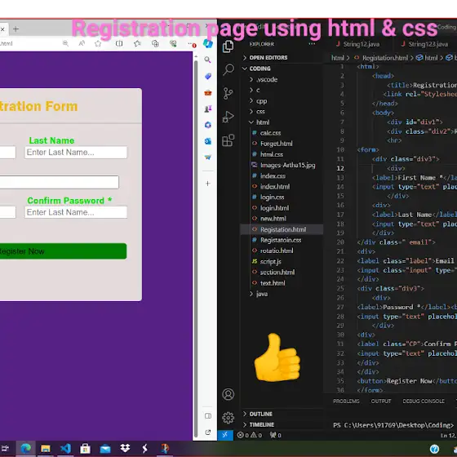Open paper plane Drop icon in Edge sidebar
This screenshot has width=457, height=457.
point(208,158)
